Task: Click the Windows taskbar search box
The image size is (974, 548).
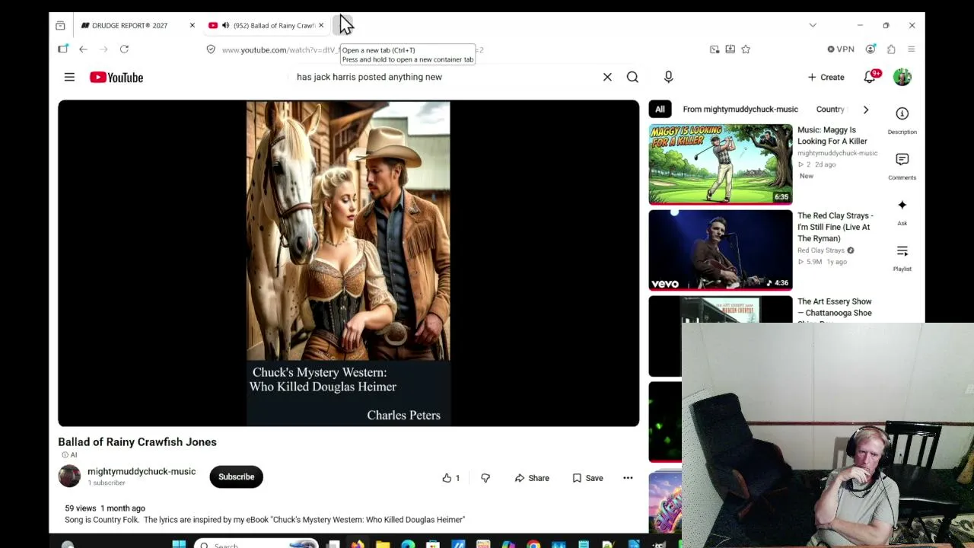Action: tap(256, 543)
